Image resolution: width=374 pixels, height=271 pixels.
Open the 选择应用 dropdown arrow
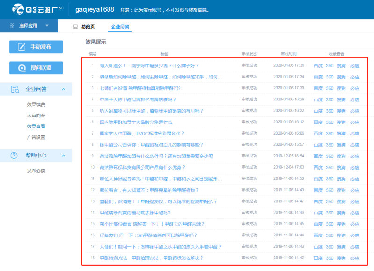(47, 26)
